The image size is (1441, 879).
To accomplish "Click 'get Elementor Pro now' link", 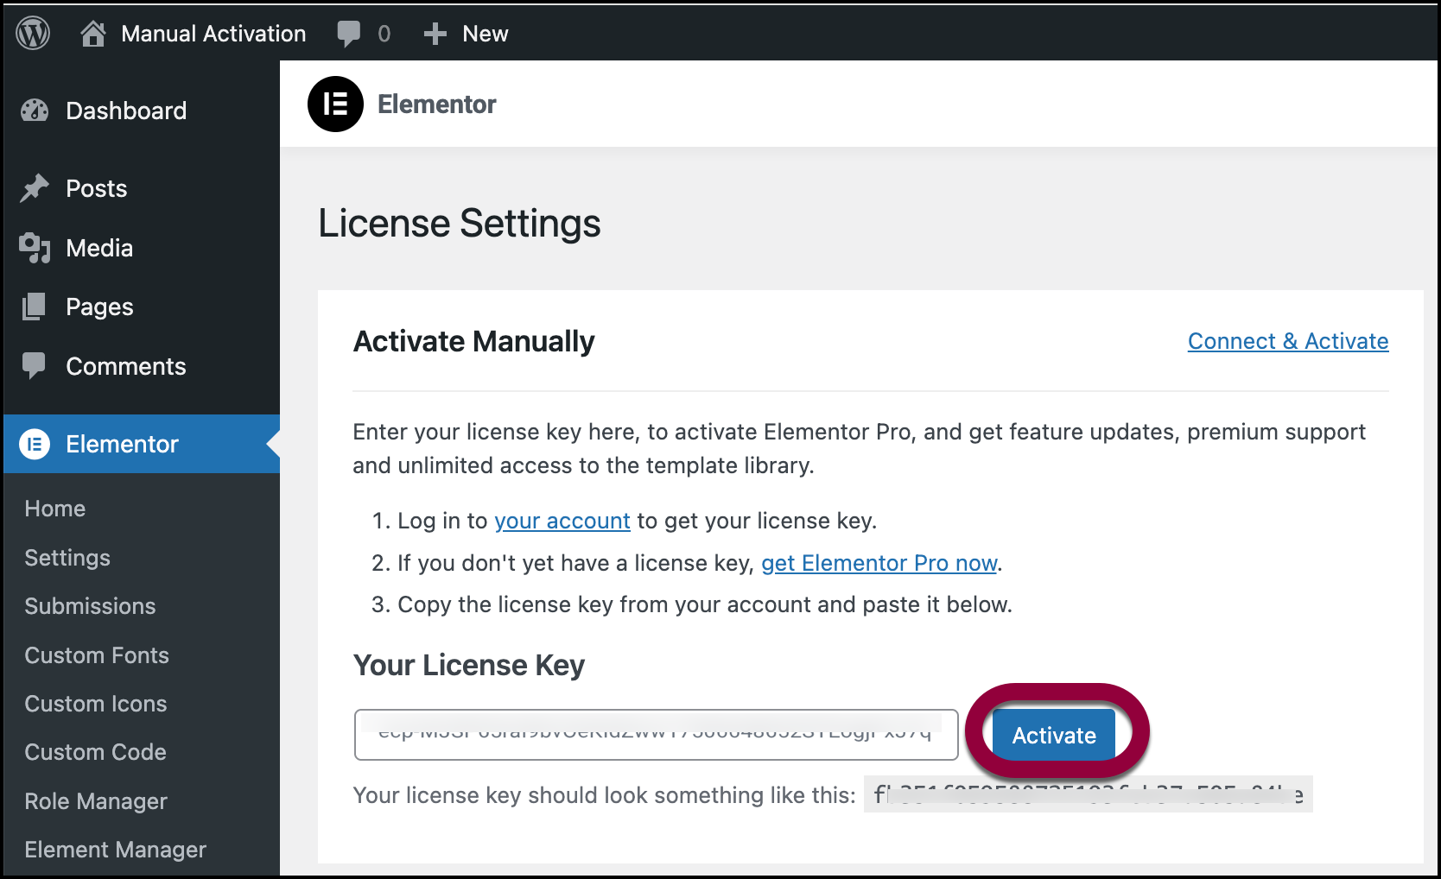I will point(879,563).
